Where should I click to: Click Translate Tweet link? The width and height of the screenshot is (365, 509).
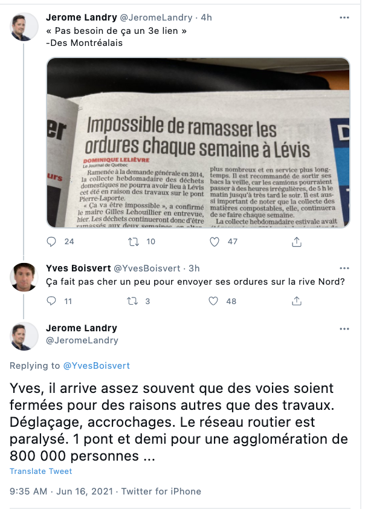point(41,471)
